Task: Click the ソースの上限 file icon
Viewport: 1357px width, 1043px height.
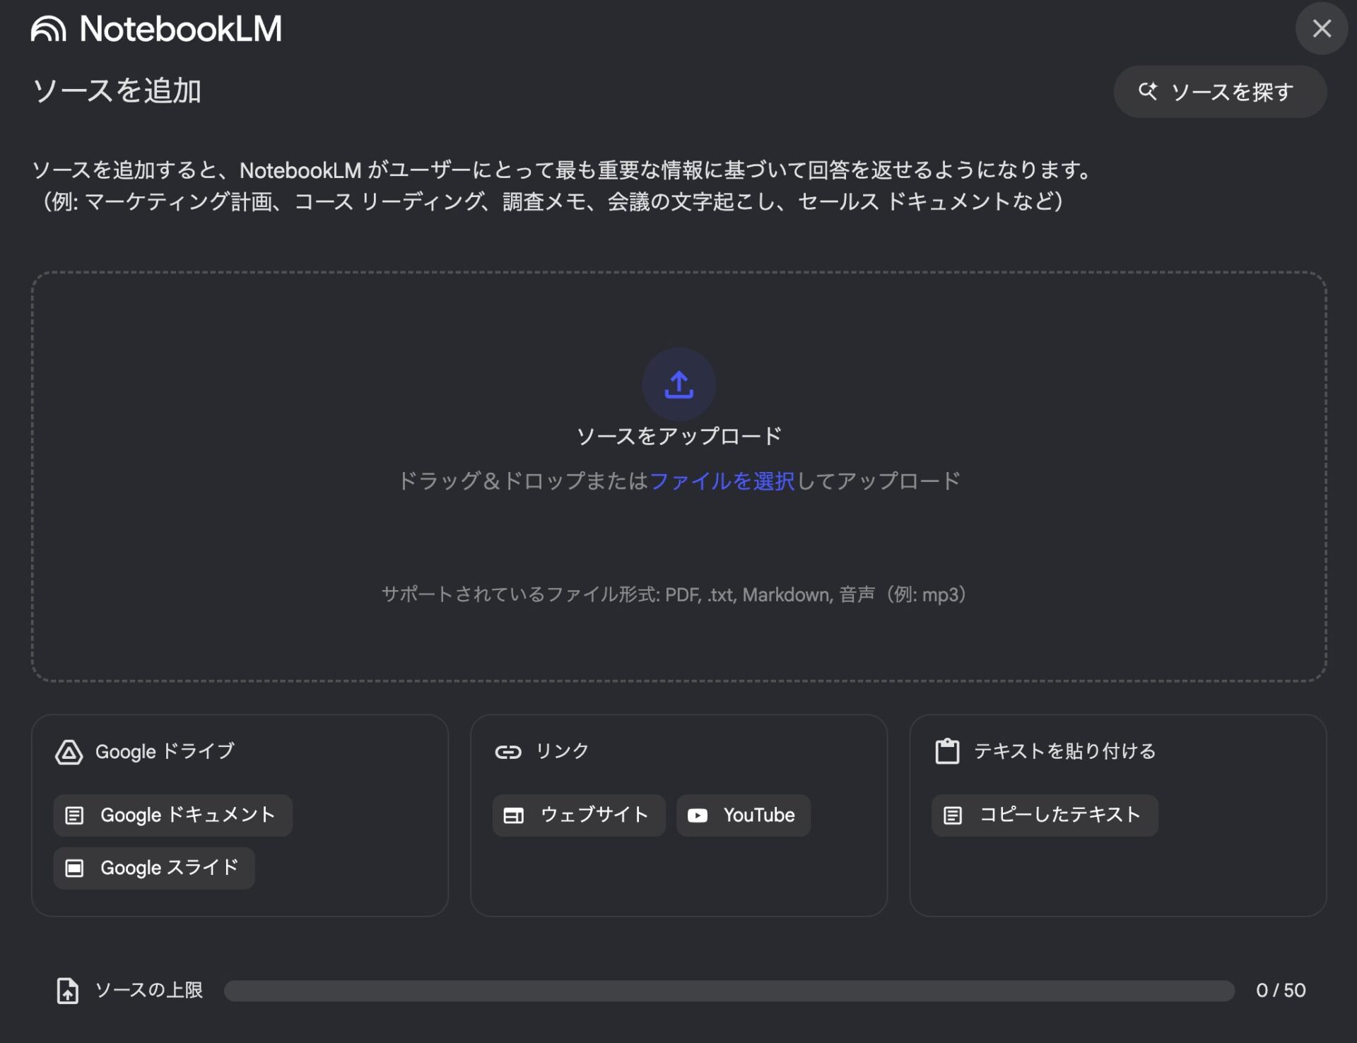Action: click(68, 991)
